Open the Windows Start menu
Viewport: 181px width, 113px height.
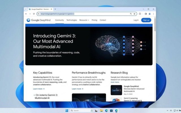[x=67, y=110]
